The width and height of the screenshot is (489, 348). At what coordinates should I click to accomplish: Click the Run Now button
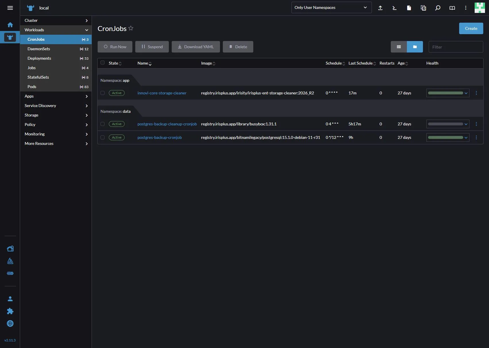point(115,47)
